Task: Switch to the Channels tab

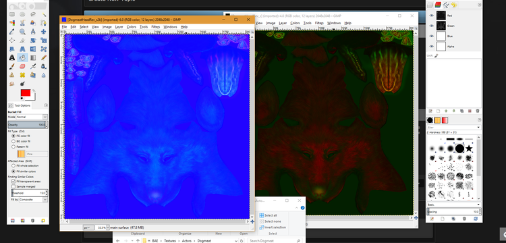Action: click(x=438, y=5)
